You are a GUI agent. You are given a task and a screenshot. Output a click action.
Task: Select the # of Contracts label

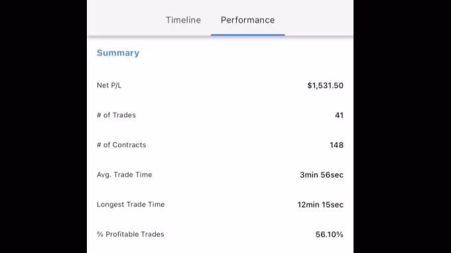coord(121,145)
